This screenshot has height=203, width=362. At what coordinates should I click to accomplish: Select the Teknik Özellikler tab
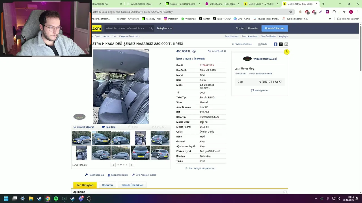click(x=132, y=185)
